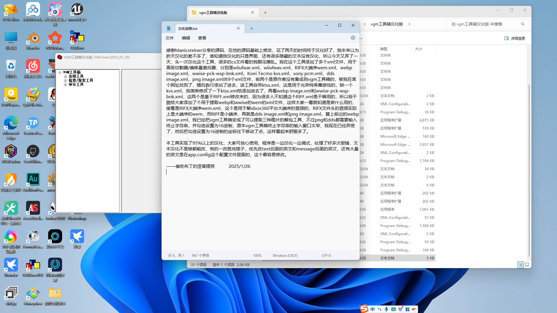Click the UTF-8 encoding in Notepad status bar

pyautogui.click(x=326, y=256)
